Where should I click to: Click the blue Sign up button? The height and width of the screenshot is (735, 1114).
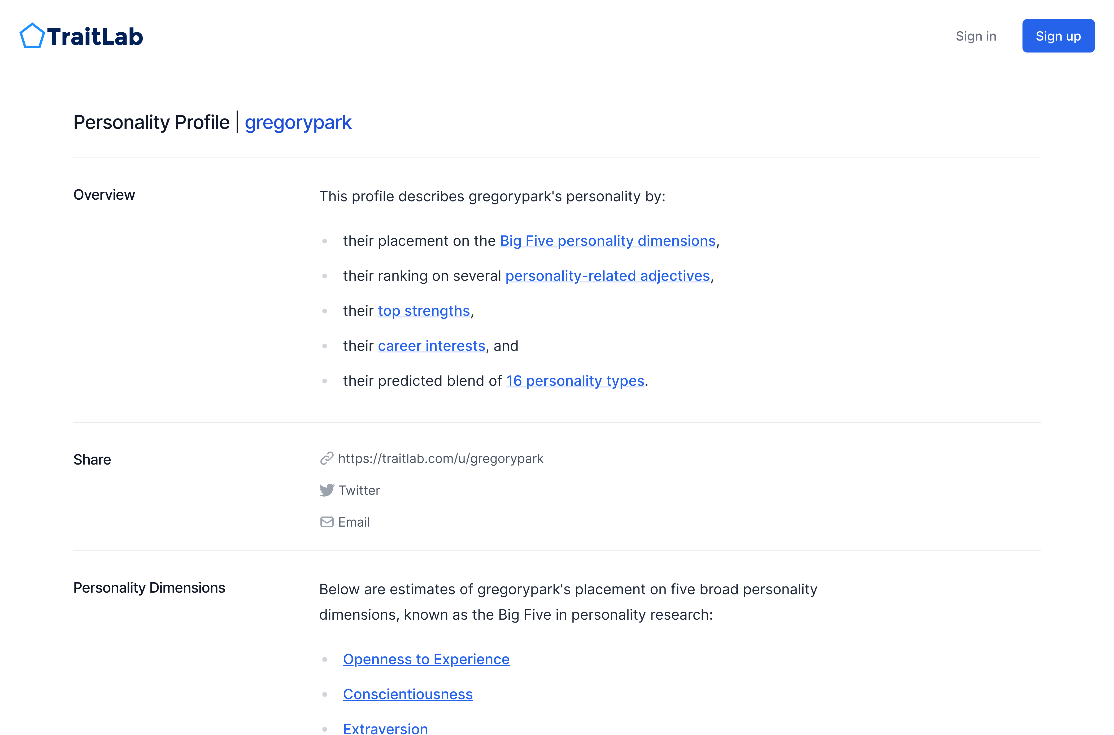pos(1058,36)
